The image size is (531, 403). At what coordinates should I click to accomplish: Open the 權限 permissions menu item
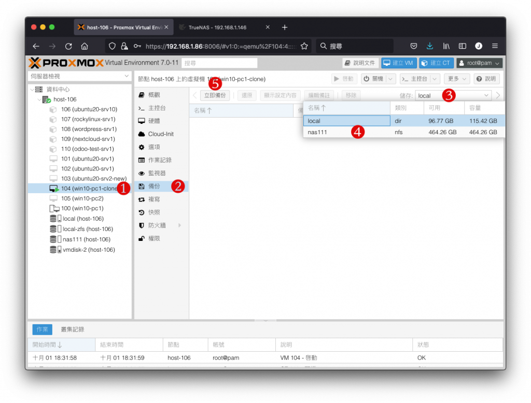tap(162, 239)
